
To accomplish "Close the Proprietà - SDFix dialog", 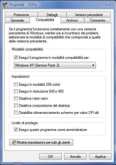I will [x=108, y=3].
